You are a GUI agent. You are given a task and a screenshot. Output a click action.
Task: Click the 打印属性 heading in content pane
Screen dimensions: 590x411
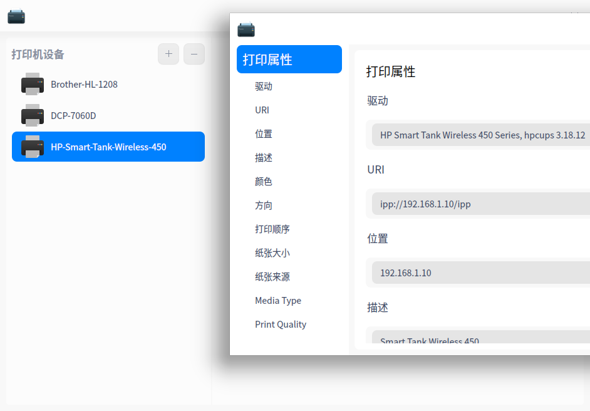pyautogui.click(x=391, y=71)
